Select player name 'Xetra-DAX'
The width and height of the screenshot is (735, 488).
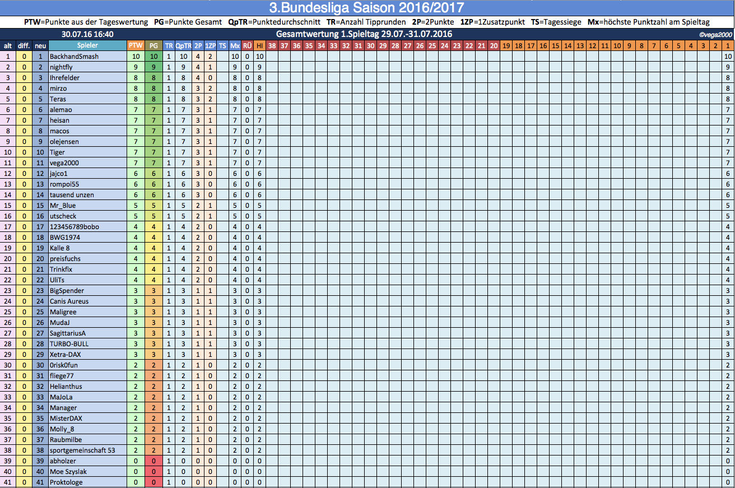click(66, 355)
